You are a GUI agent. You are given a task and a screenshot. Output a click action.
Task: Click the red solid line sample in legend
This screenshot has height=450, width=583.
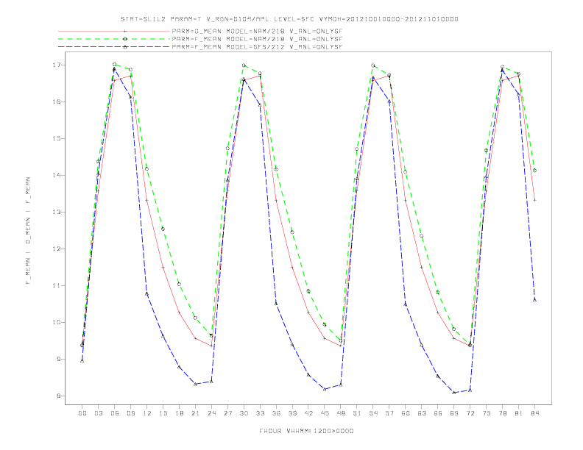pos(114,31)
